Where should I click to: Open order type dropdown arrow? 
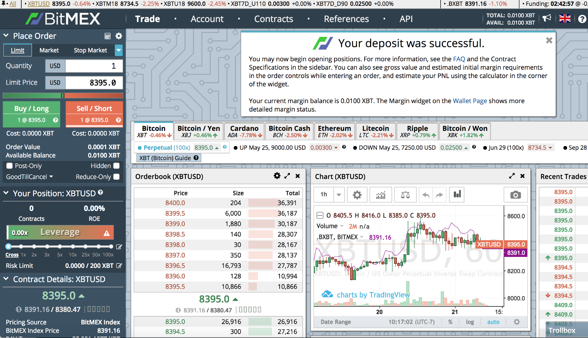pos(119,50)
